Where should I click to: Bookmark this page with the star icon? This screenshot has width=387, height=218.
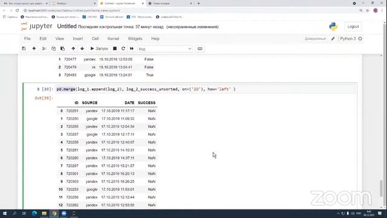[368, 10]
